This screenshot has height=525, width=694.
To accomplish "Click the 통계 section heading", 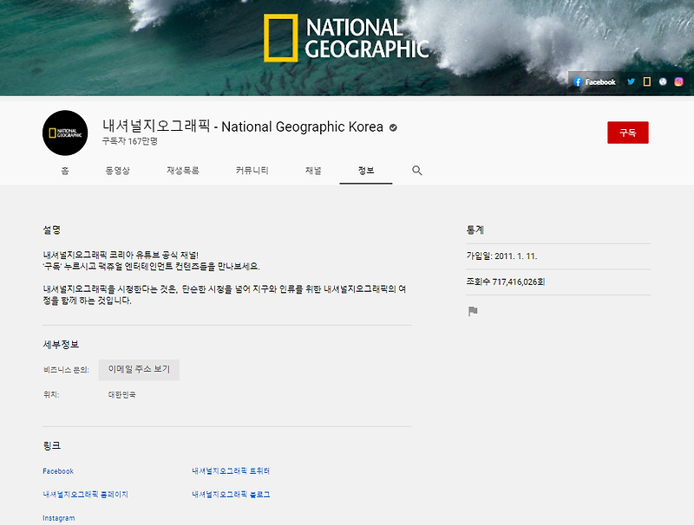I will point(475,230).
